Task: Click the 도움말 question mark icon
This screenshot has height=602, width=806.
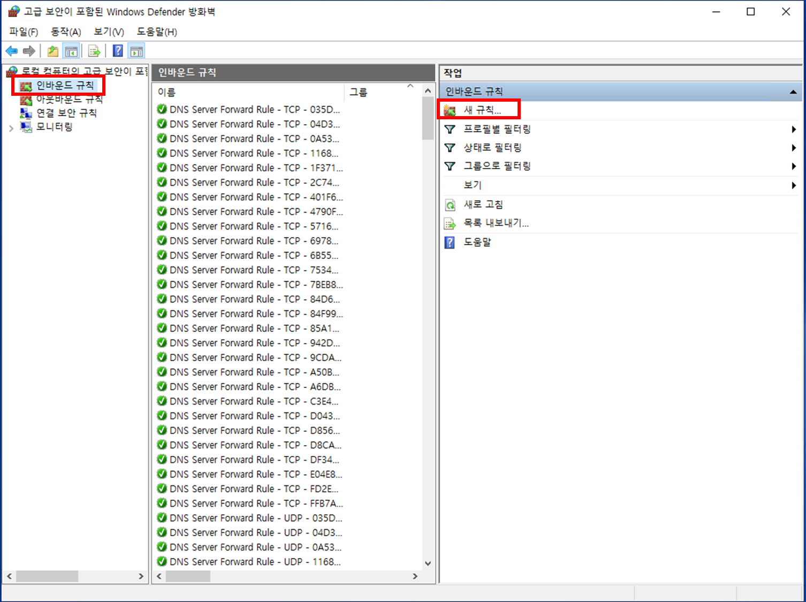Action: pos(450,242)
